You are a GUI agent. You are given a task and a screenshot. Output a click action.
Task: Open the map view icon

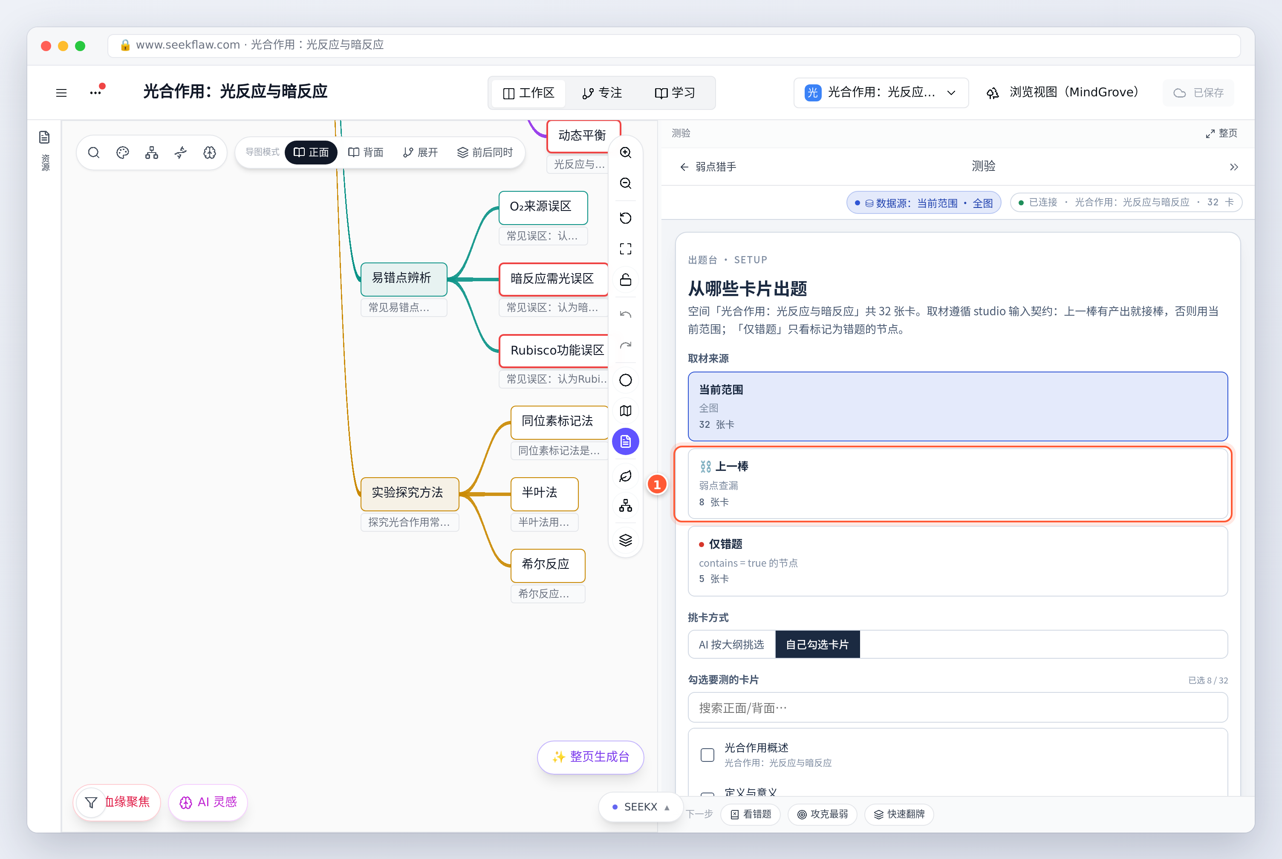pos(626,411)
